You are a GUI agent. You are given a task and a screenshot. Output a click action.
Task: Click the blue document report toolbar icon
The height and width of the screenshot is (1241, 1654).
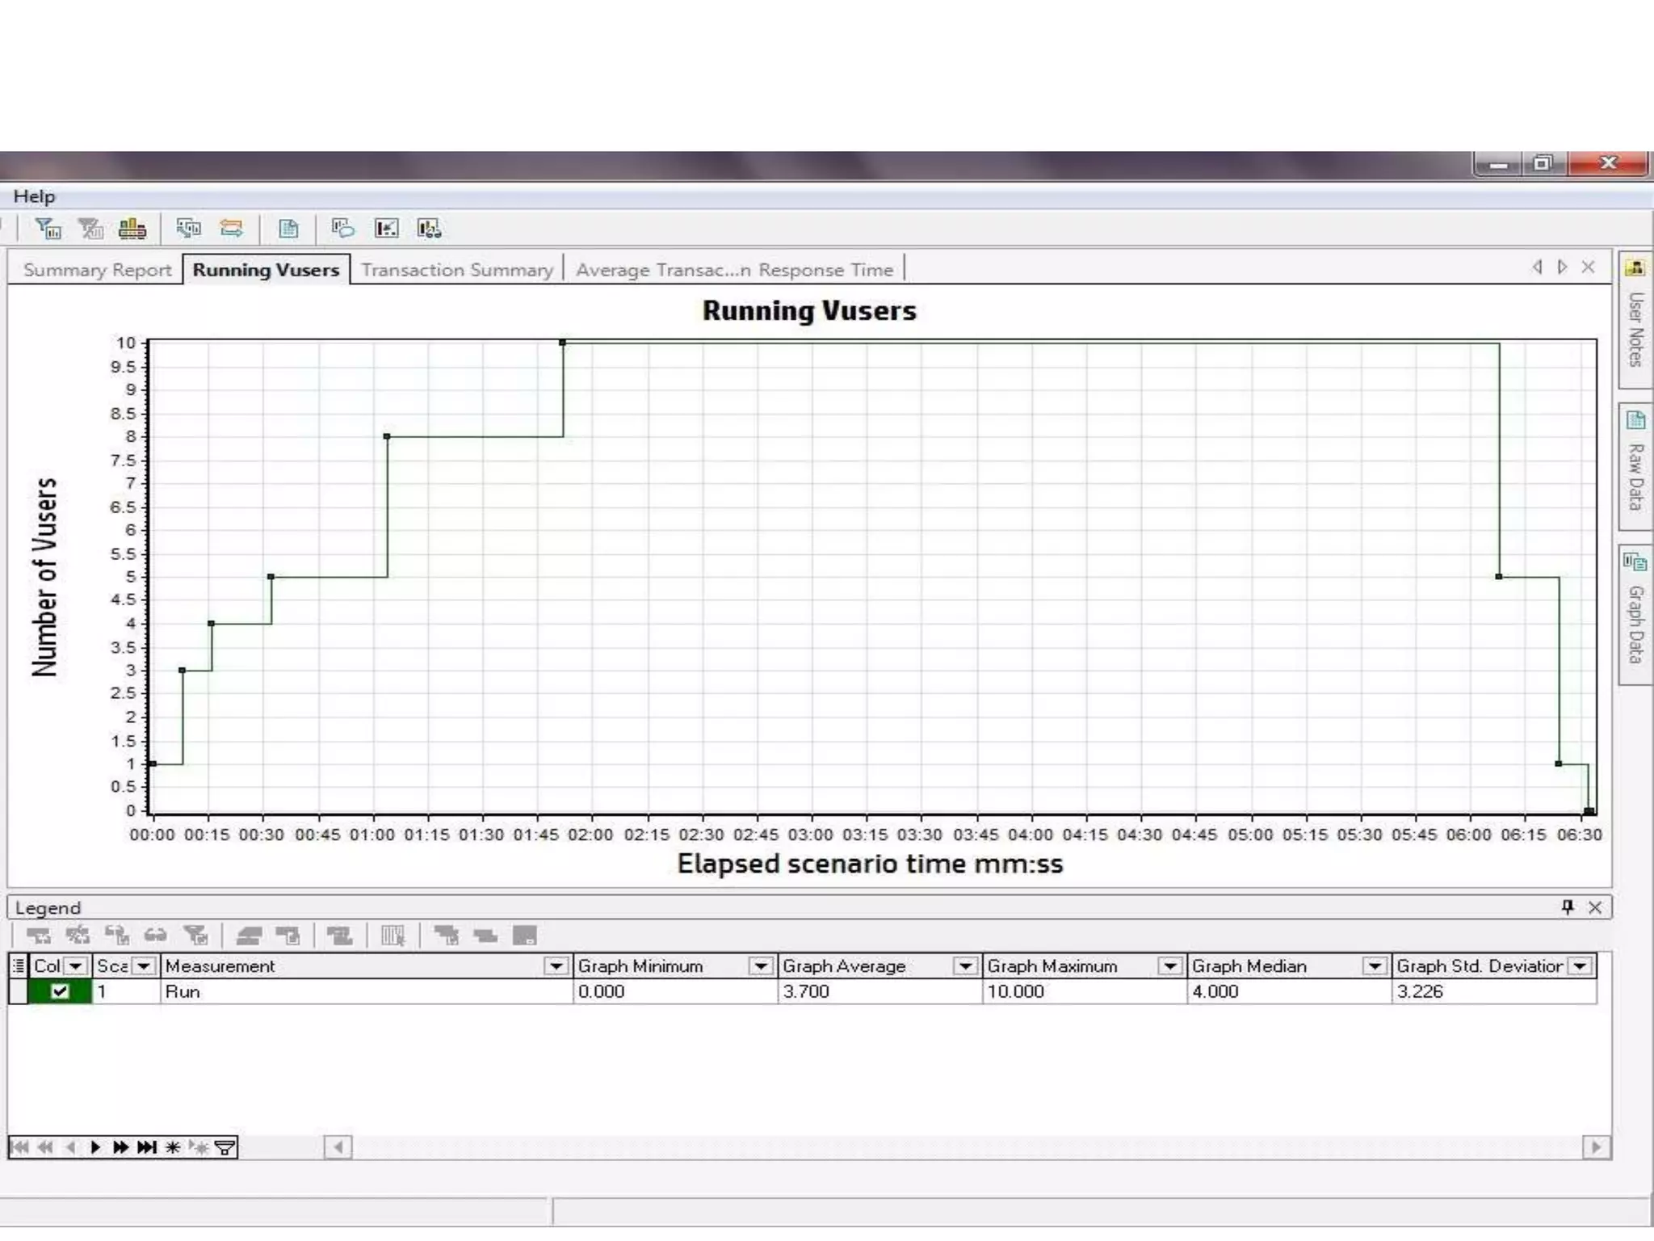pos(288,229)
